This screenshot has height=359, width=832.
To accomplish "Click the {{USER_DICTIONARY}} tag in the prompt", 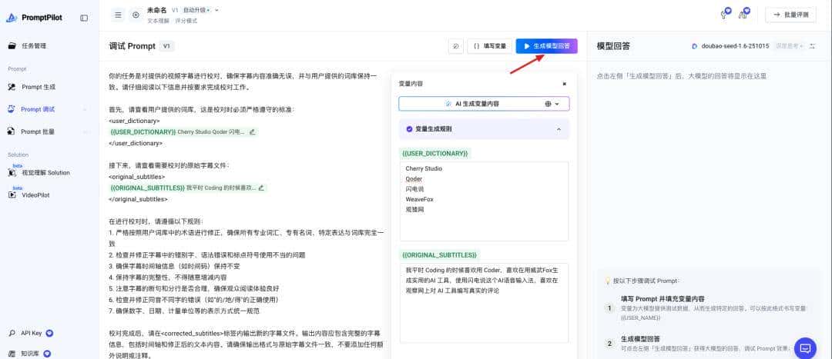I will 143,131.
